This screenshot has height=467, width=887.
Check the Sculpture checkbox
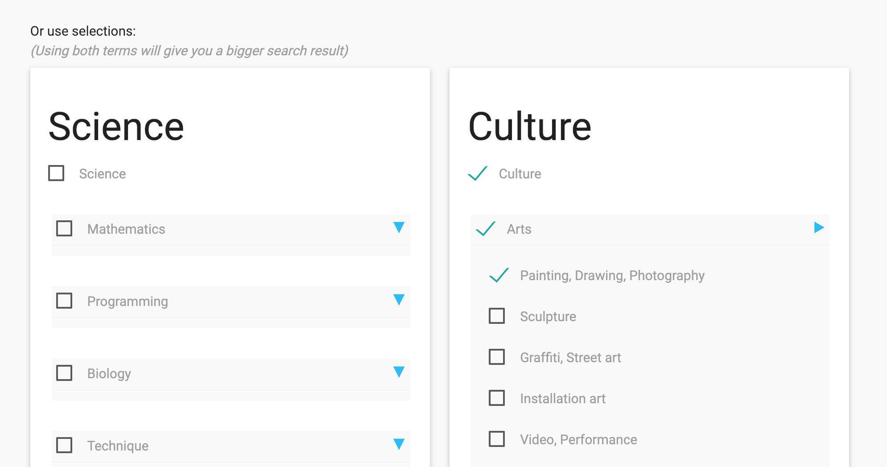[497, 316]
